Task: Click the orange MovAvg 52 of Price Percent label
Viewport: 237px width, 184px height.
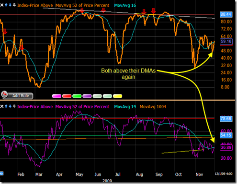Action: click(x=82, y=5)
